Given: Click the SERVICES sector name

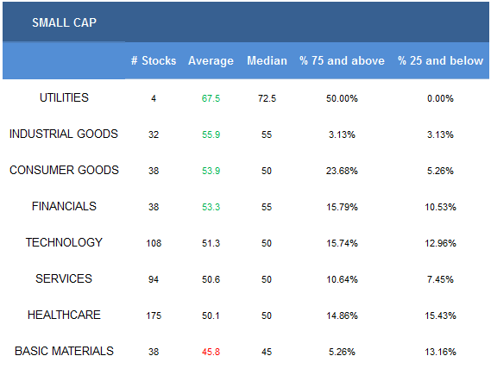Looking at the screenshot, I should pos(64,278).
